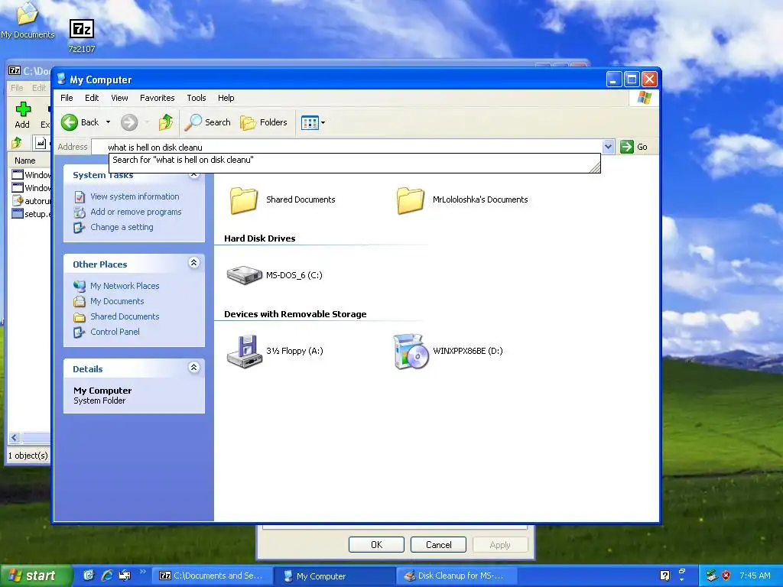The width and height of the screenshot is (783, 587).
Task: Switch to 7-Zip taskbar button
Action: (213, 576)
